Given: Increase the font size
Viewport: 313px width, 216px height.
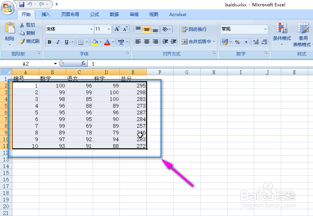Looking at the screenshot, I should click(117, 29).
